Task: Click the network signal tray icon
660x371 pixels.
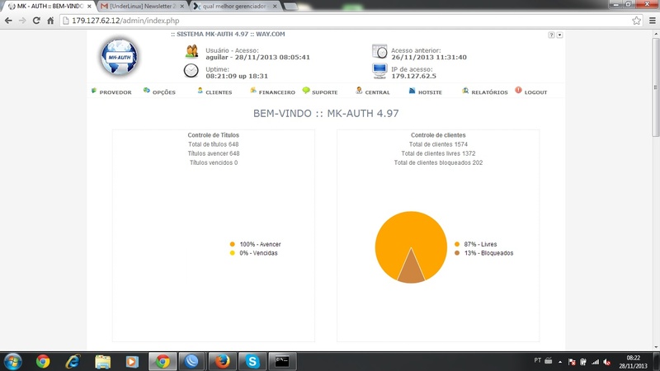Action: click(595, 362)
